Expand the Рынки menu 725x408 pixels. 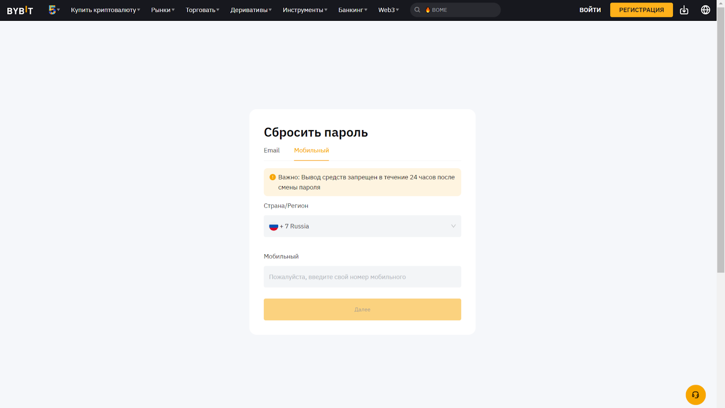click(x=163, y=10)
